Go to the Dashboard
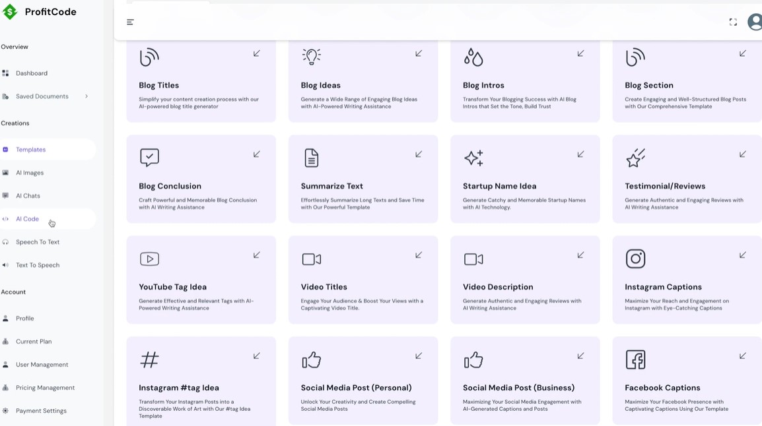Screen dimensions: 762x426 [x=32, y=73]
